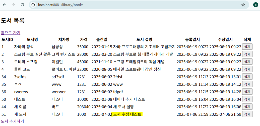Click the price 28000
Image resolution: width=260 pixels, height=126 pixels.
(x=83, y=54)
